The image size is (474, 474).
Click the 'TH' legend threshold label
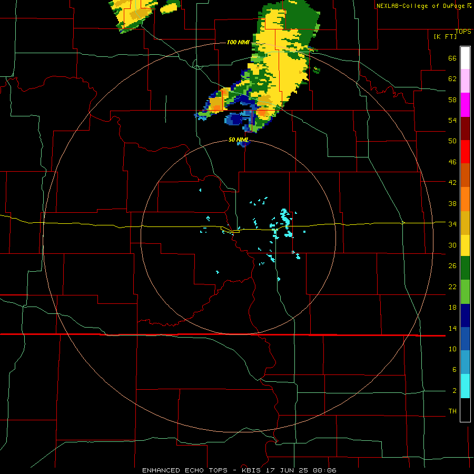[452, 411]
